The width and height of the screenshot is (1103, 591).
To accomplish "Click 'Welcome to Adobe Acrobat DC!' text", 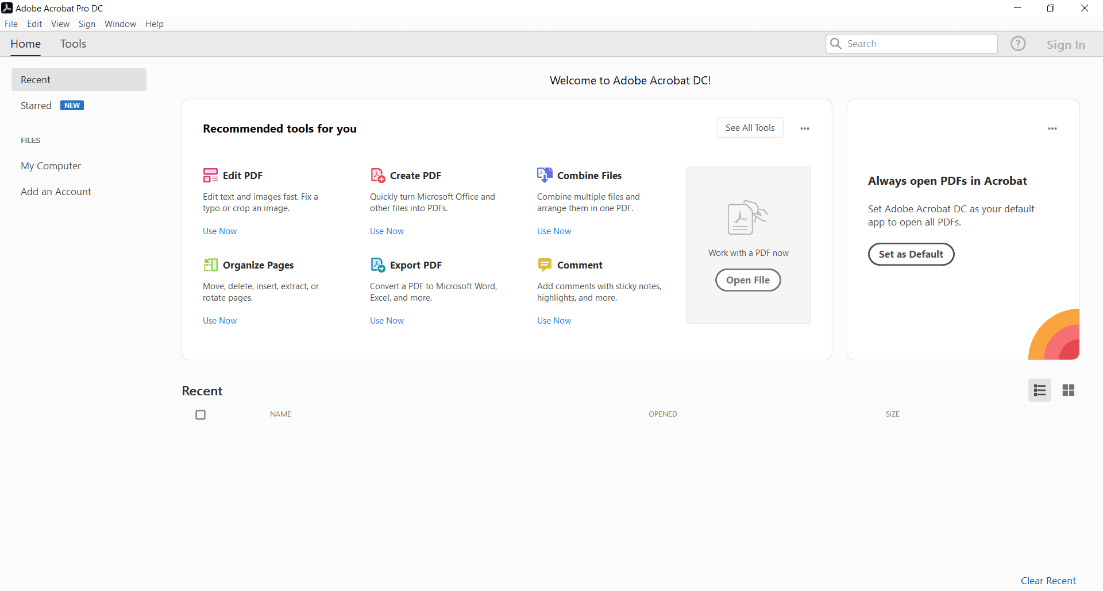I will tap(630, 80).
